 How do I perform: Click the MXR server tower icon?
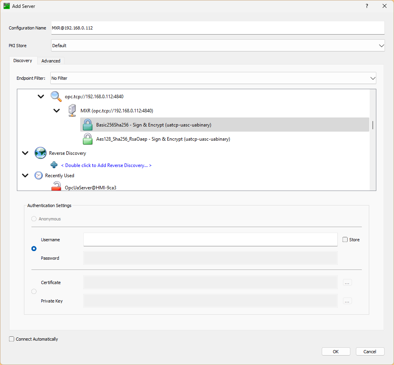(72, 111)
